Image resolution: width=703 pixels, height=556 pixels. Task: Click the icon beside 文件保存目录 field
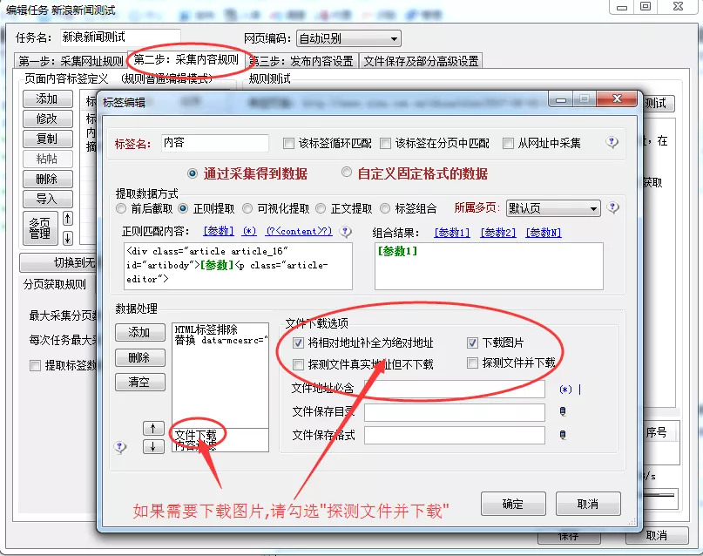point(563,411)
